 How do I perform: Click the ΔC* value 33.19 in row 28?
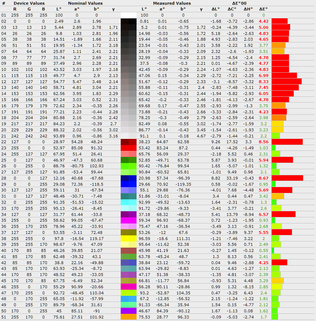(232, 178)
